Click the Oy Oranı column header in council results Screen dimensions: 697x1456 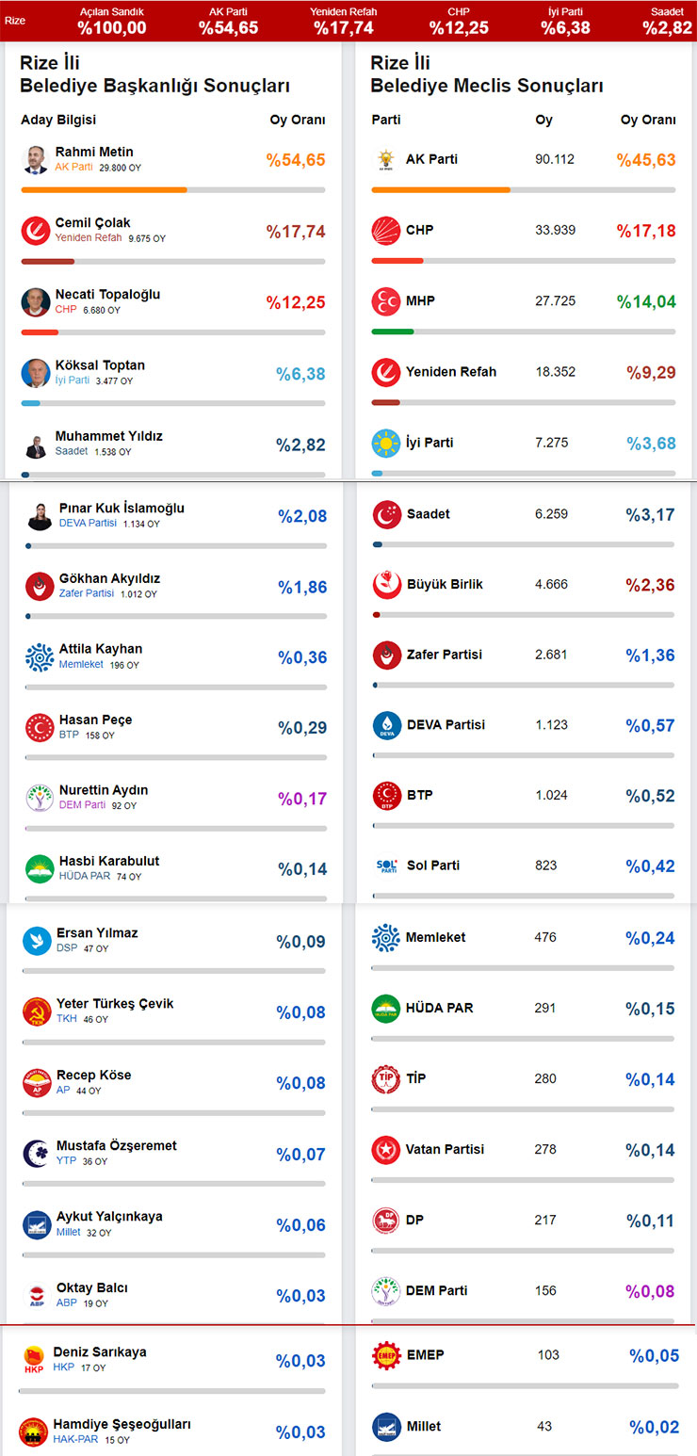click(648, 121)
